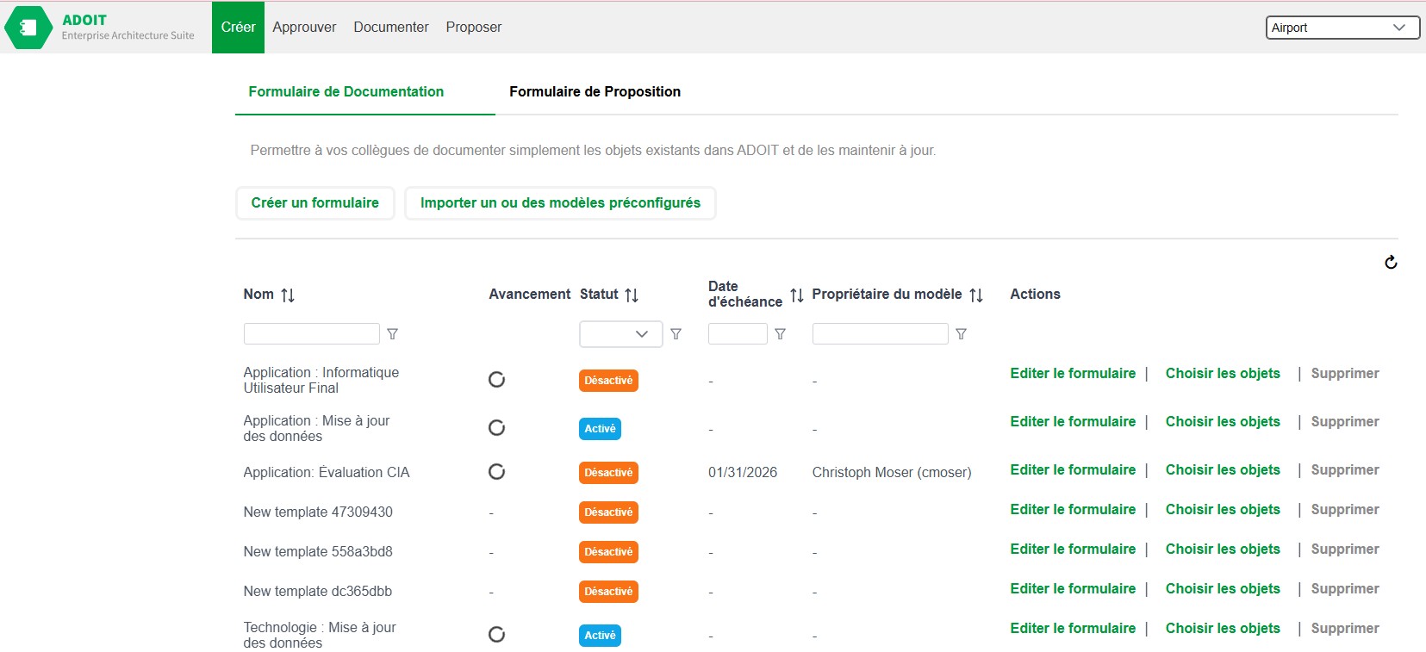Click the ADOIT logo icon
The width and height of the screenshot is (1426, 652).
click(x=28, y=28)
